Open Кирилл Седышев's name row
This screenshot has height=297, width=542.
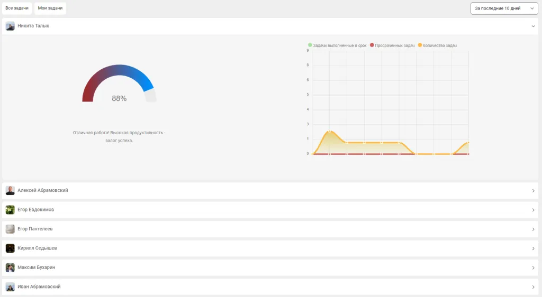pyautogui.click(x=37, y=248)
